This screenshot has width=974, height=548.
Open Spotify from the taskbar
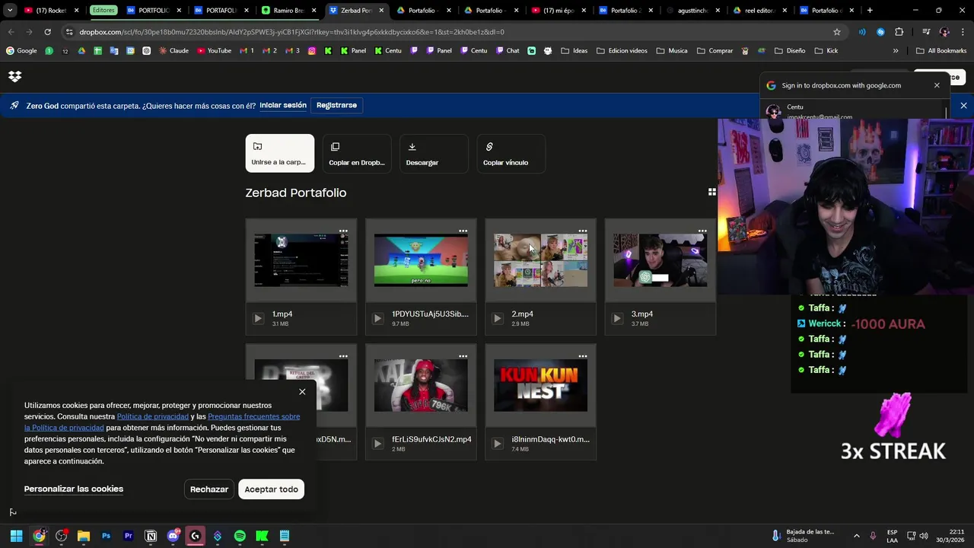pyautogui.click(x=240, y=536)
